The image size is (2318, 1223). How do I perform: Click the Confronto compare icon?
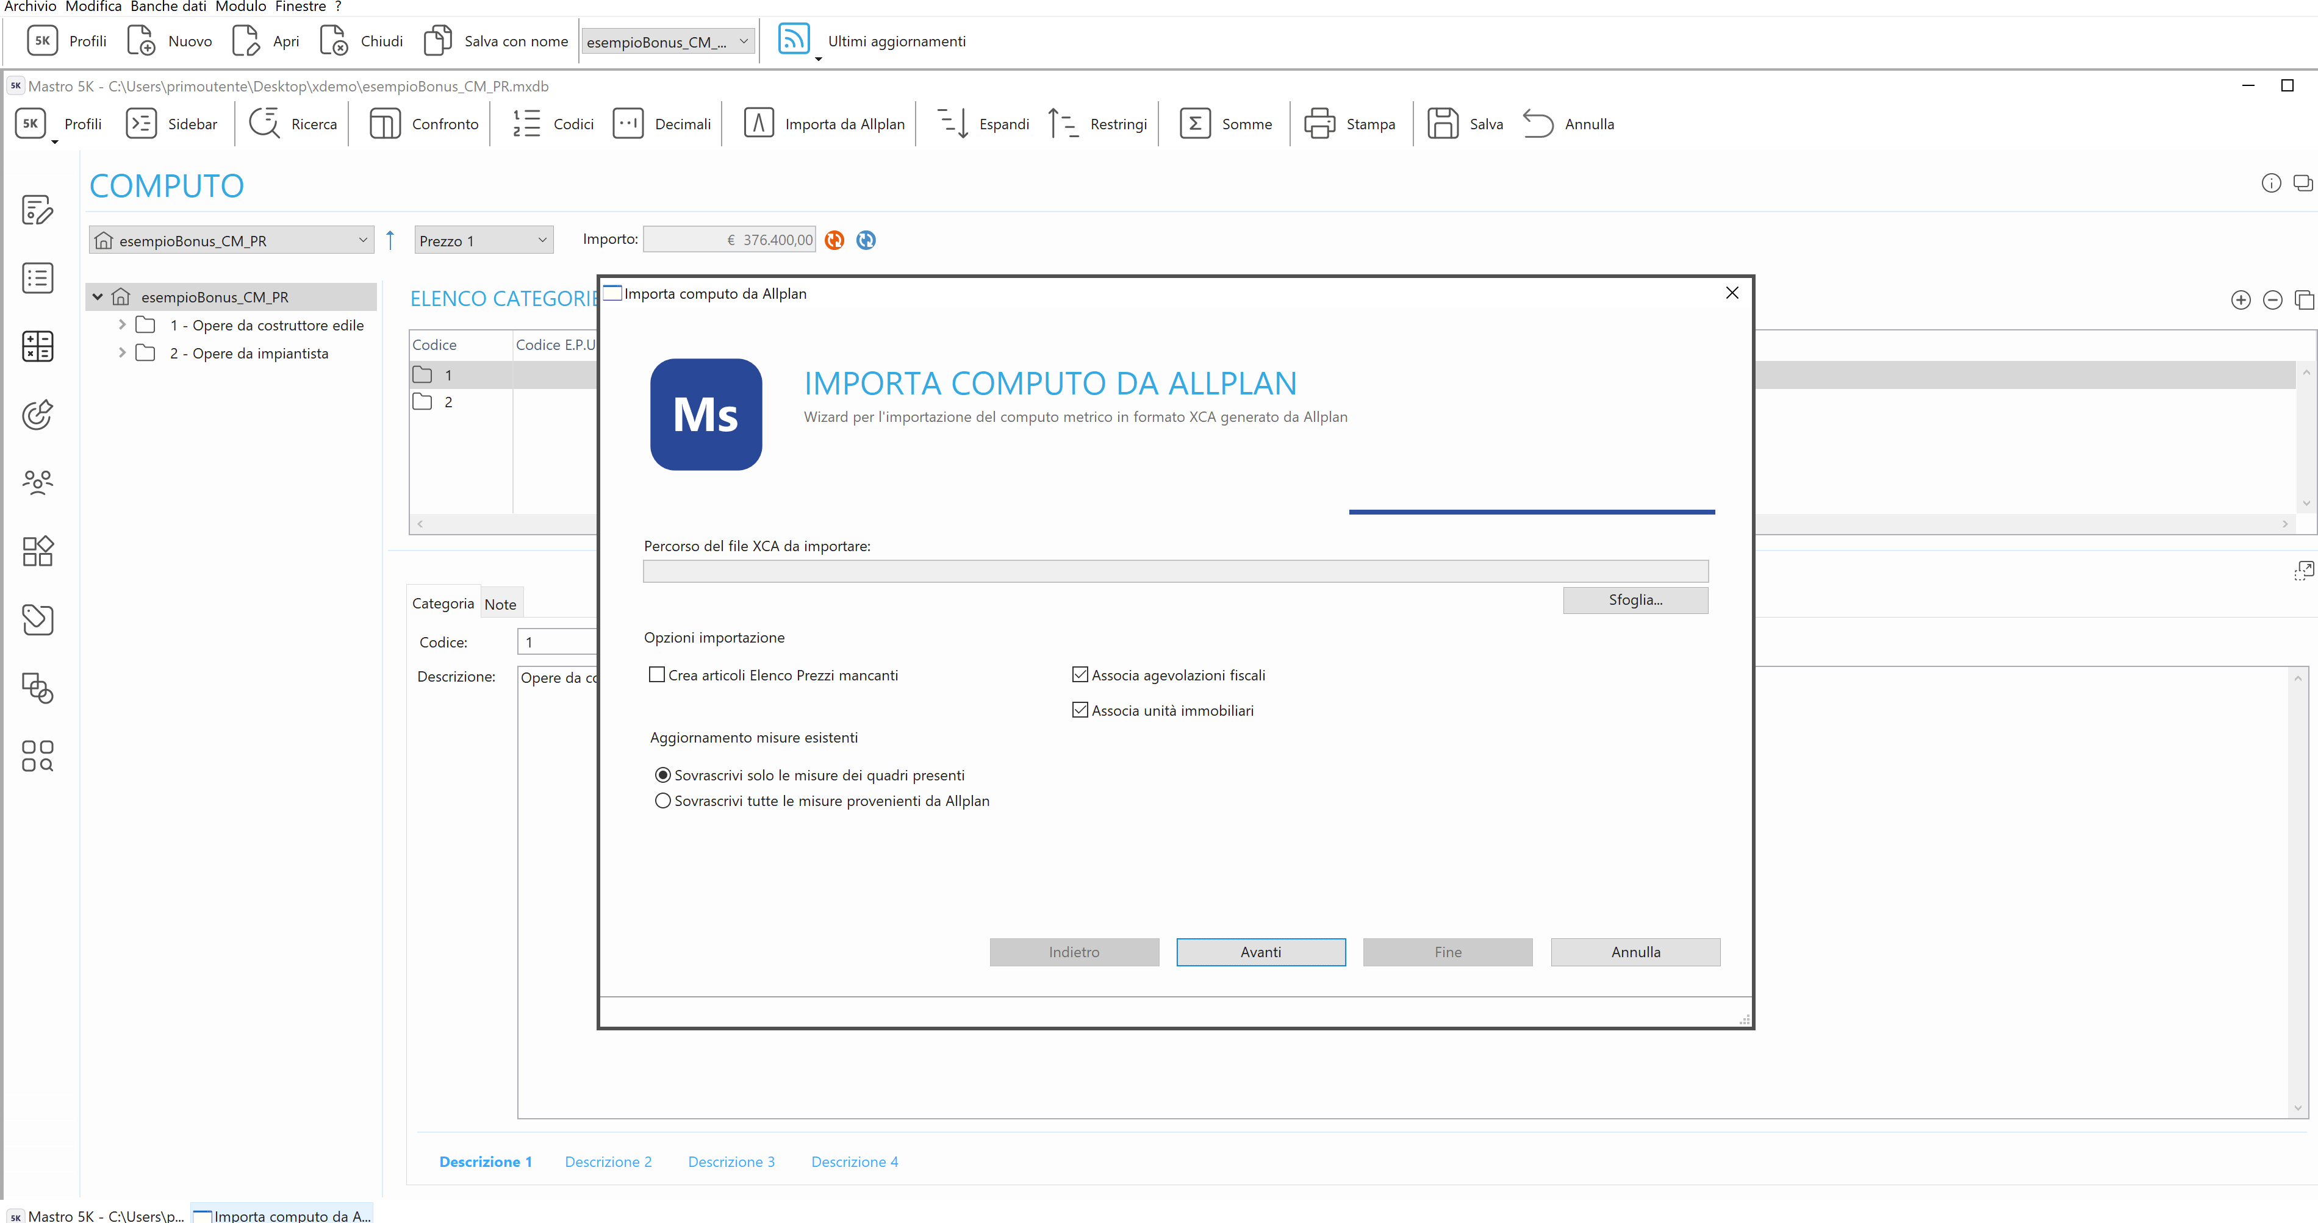(x=385, y=123)
